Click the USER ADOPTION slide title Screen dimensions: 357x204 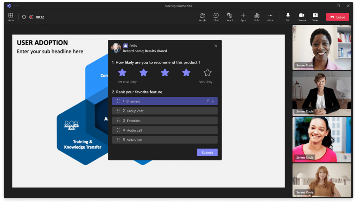(x=42, y=43)
